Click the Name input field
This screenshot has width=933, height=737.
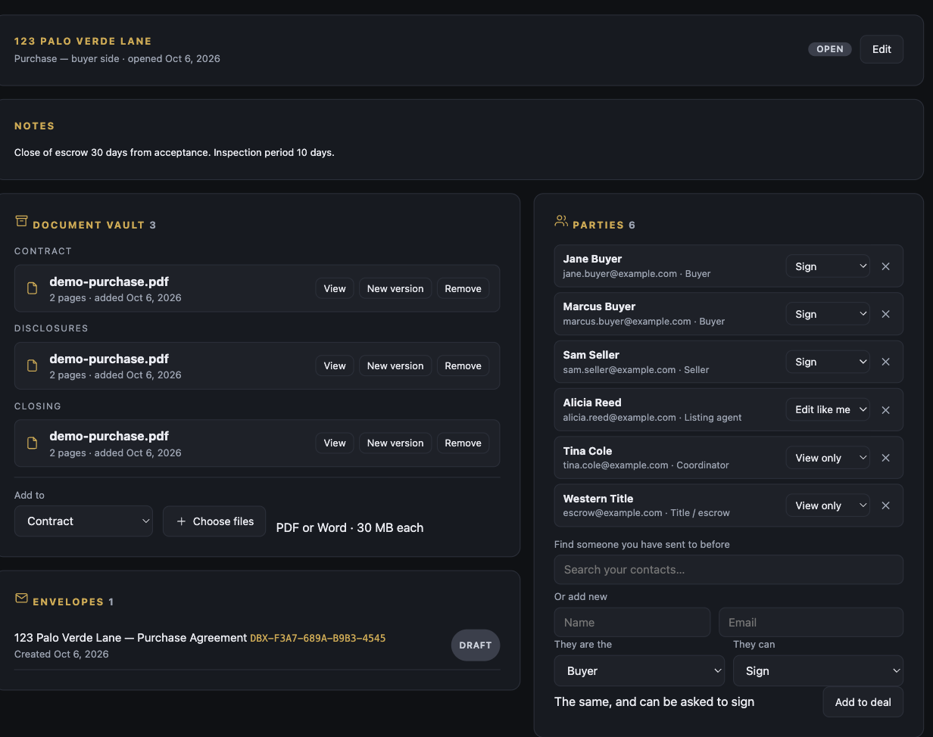pos(632,622)
